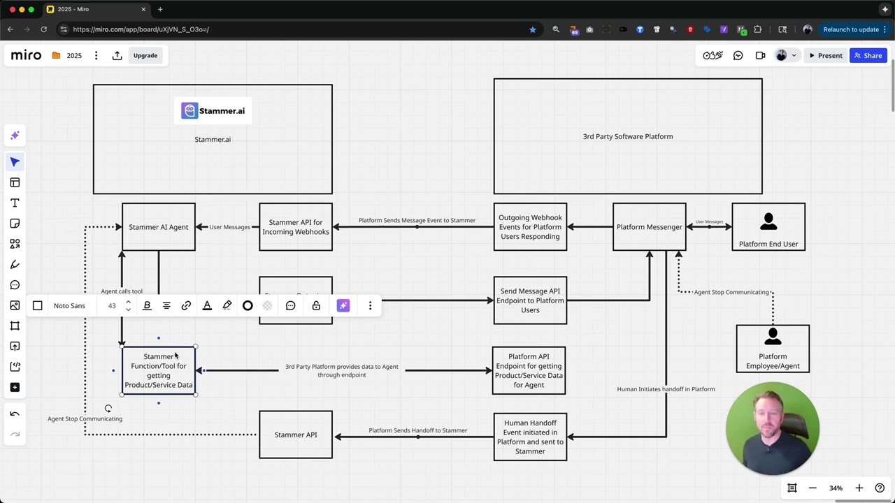Open the Noto Sans font dropdown
Image resolution: width=895 pixels, height=503 pixels.
(x=69, y=305)
